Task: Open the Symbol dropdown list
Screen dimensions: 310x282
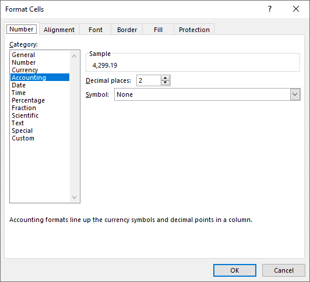Action: 295,94
